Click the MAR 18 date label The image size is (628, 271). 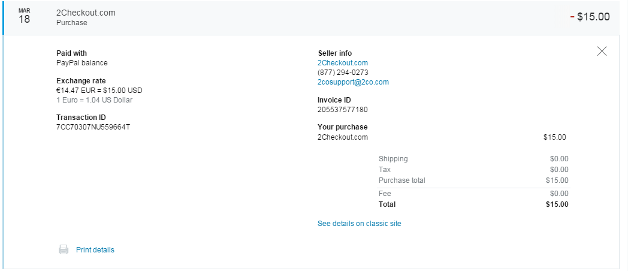point(24,17)
